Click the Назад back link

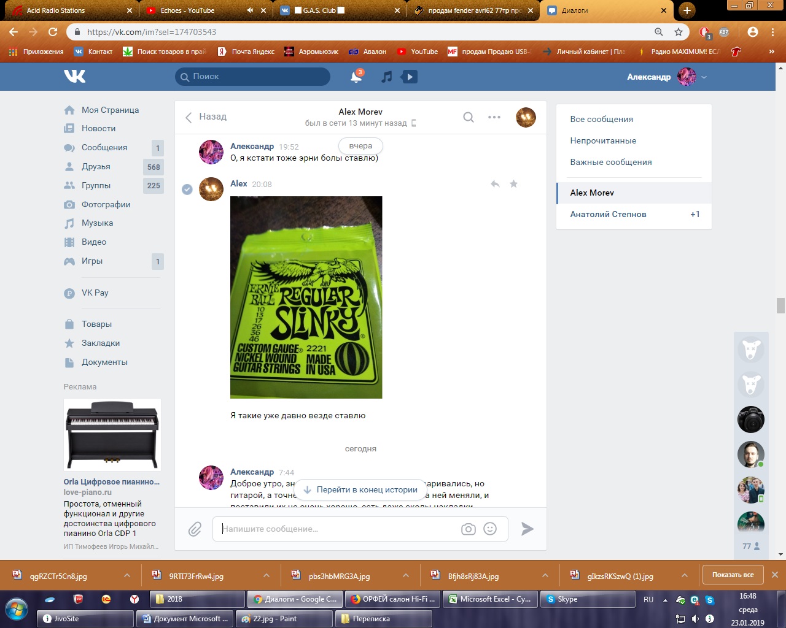(206, 117)
